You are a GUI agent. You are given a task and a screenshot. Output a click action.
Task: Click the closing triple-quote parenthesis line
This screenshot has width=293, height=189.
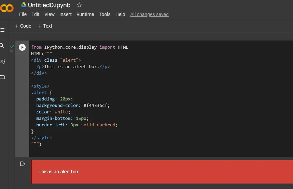click(x=36, y=144)
